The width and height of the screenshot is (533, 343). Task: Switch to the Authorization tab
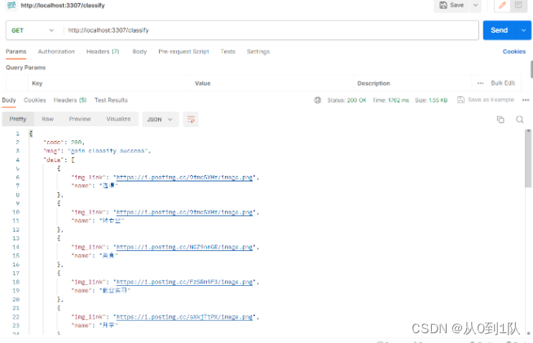click(x=56, y=51)
